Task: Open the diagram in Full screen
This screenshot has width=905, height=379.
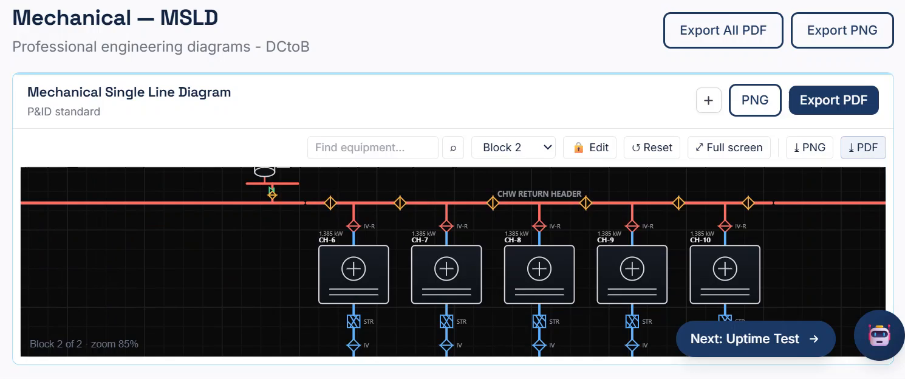Action: coord(729,148)
